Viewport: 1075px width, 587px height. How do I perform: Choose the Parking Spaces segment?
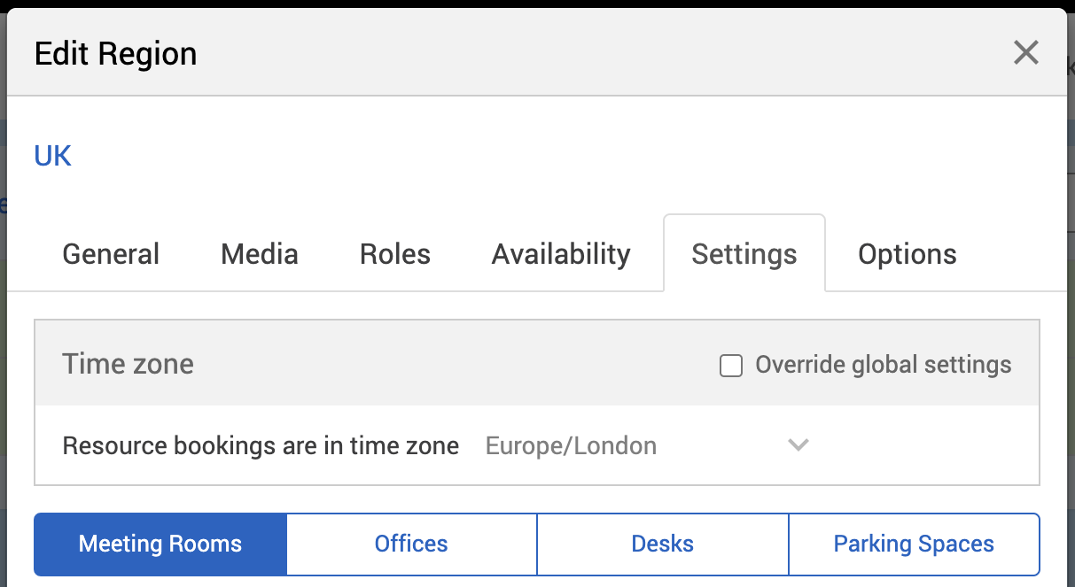point(914,544)
